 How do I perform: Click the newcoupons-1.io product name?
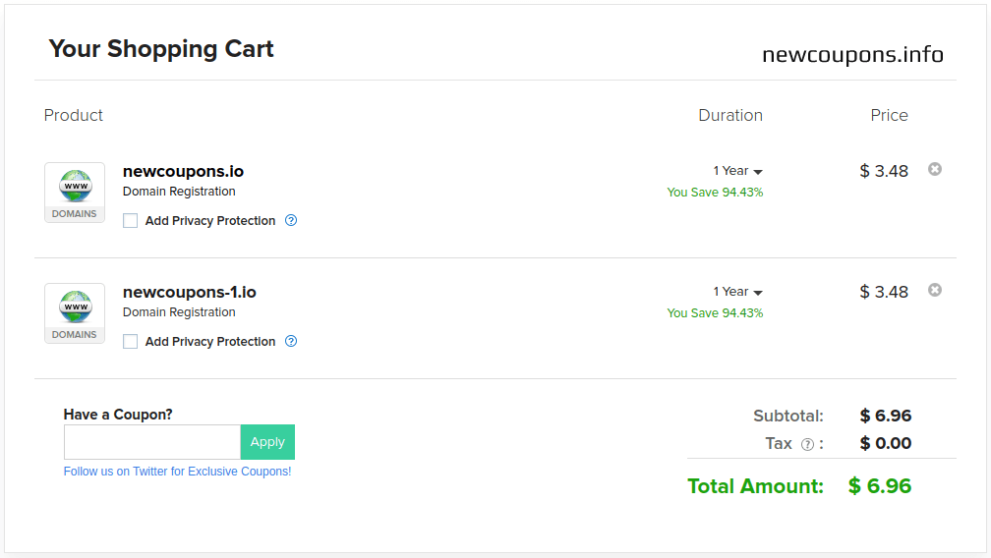tap(189, 292)
